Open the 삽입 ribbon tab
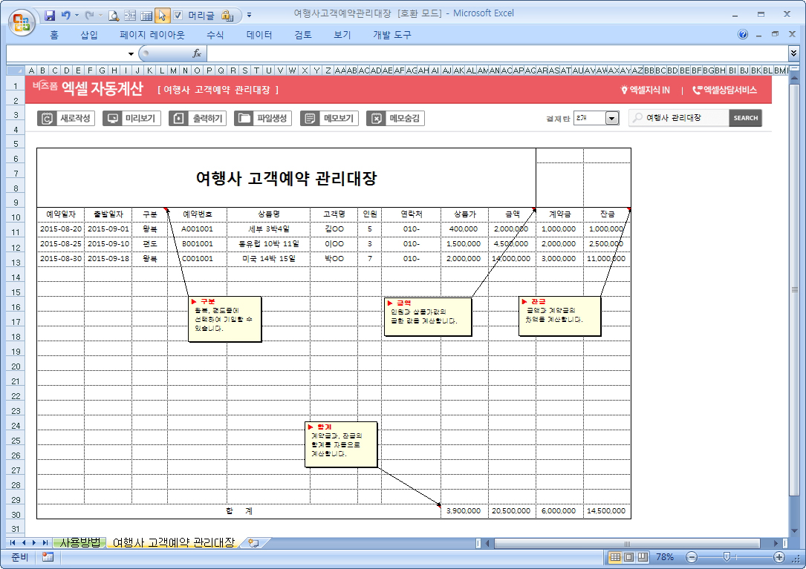 point(89,35)
